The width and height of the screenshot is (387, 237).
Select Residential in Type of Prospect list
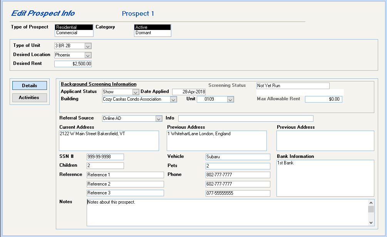click(74, 27)
